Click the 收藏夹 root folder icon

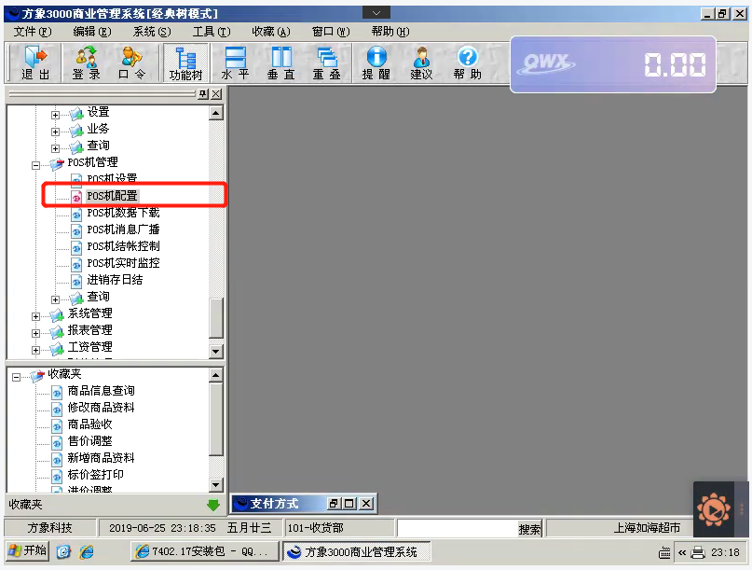[37, 376]
